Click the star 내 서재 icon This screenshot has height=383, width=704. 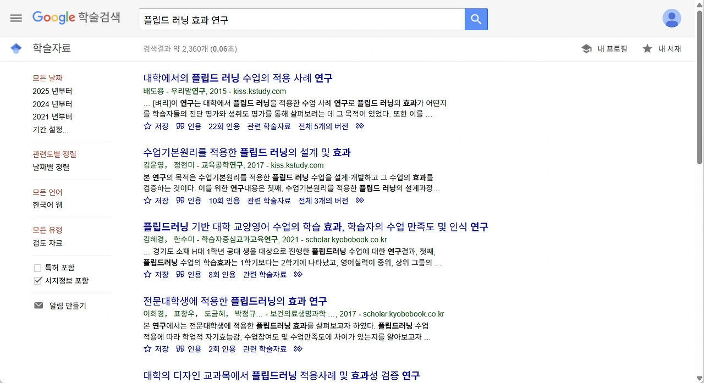[x=647, y=49]
